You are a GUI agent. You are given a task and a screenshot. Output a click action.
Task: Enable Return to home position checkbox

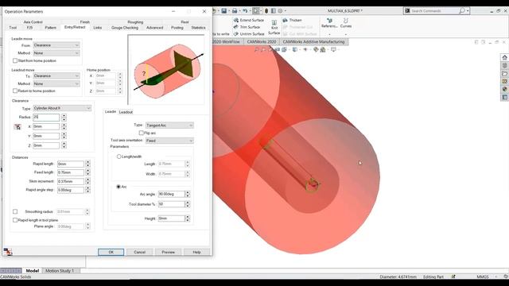click(x=15, y=91)
